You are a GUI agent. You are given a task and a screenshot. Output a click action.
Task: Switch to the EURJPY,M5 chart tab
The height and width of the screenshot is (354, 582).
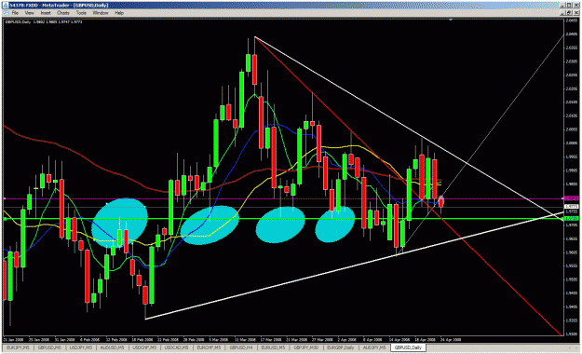pyautogui.click(x=18, y=347)
